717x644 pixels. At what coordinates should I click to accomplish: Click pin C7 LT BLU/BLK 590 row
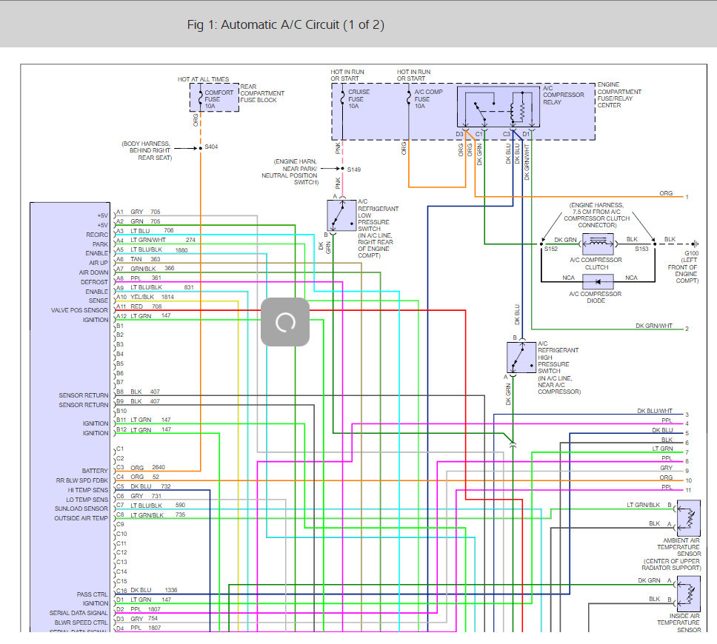[x=150, y=506]
